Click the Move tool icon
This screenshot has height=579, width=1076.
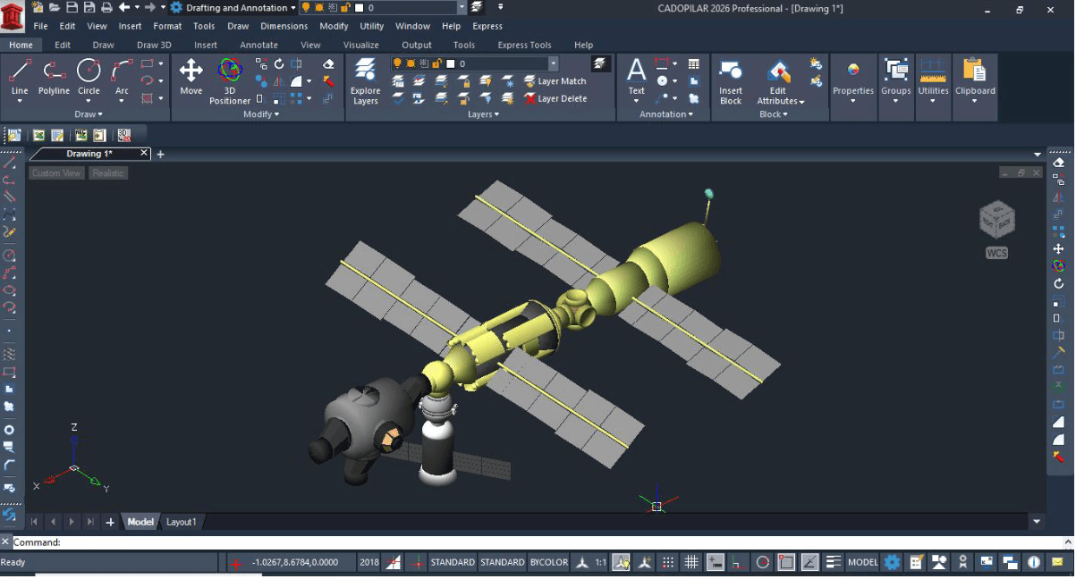point(191,77)
